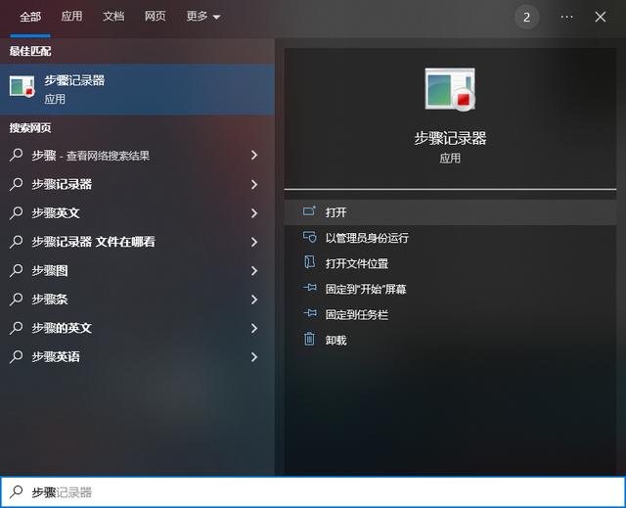Screen dimensions: 626x508
Task: Click the rewards badge showing 2
Action: pyautogui.click(x=526, y=18)
